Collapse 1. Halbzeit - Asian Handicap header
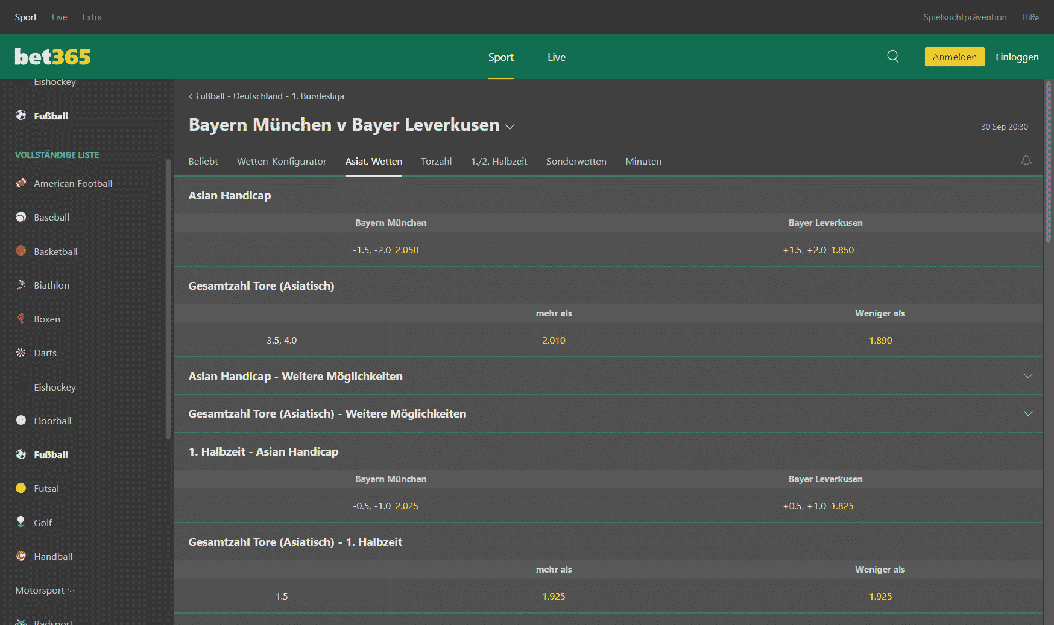The height and width of the screenshot is (625, 1054). pyautogui.click(x=608, y=451)
